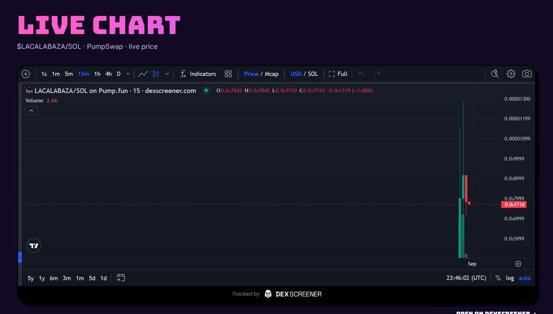Open chart settings gear in toolbar
Screen dimensions: 553x314
click(x=511, y=74)
